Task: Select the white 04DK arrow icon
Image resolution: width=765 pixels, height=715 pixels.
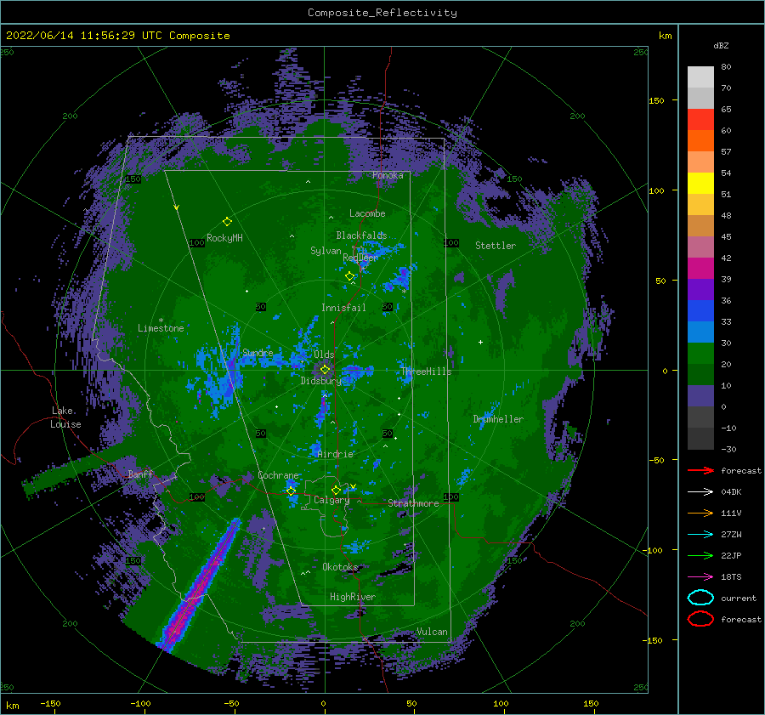Action: (700, 491)
